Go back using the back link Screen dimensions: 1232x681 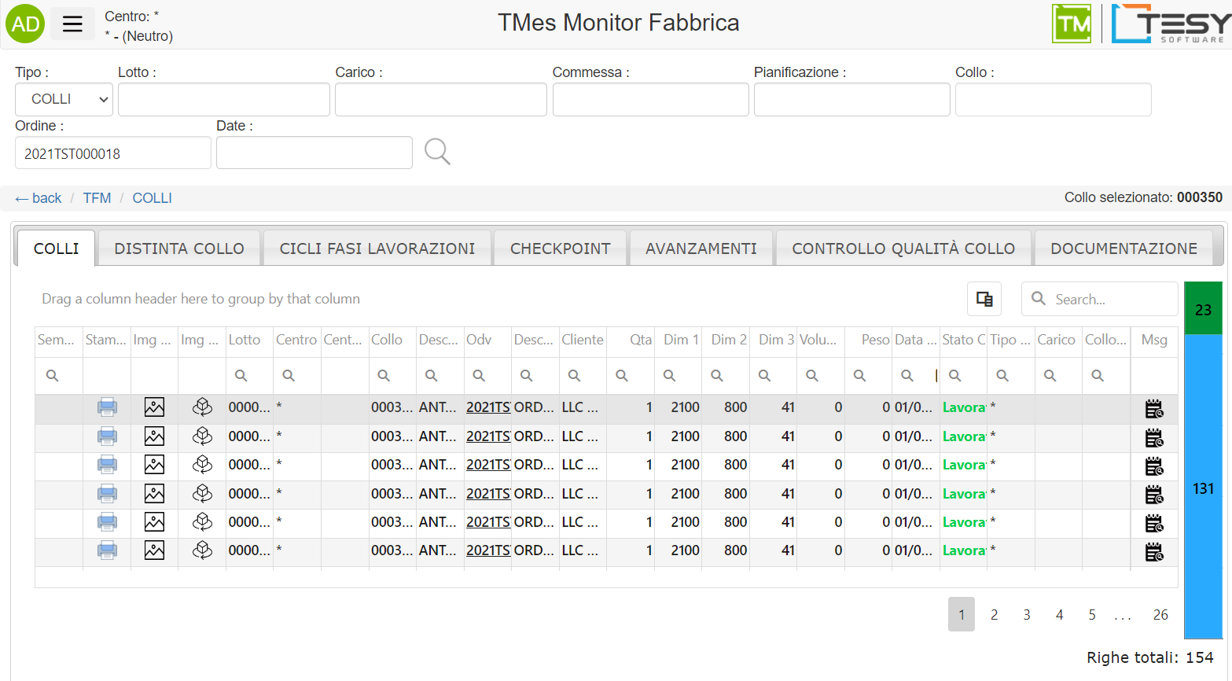pyautogui.click(x=39, y=198)
